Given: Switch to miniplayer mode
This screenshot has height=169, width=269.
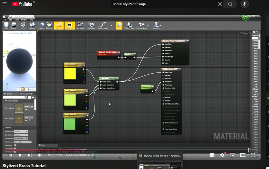Looking at the screenshot, I should (233, 155).
